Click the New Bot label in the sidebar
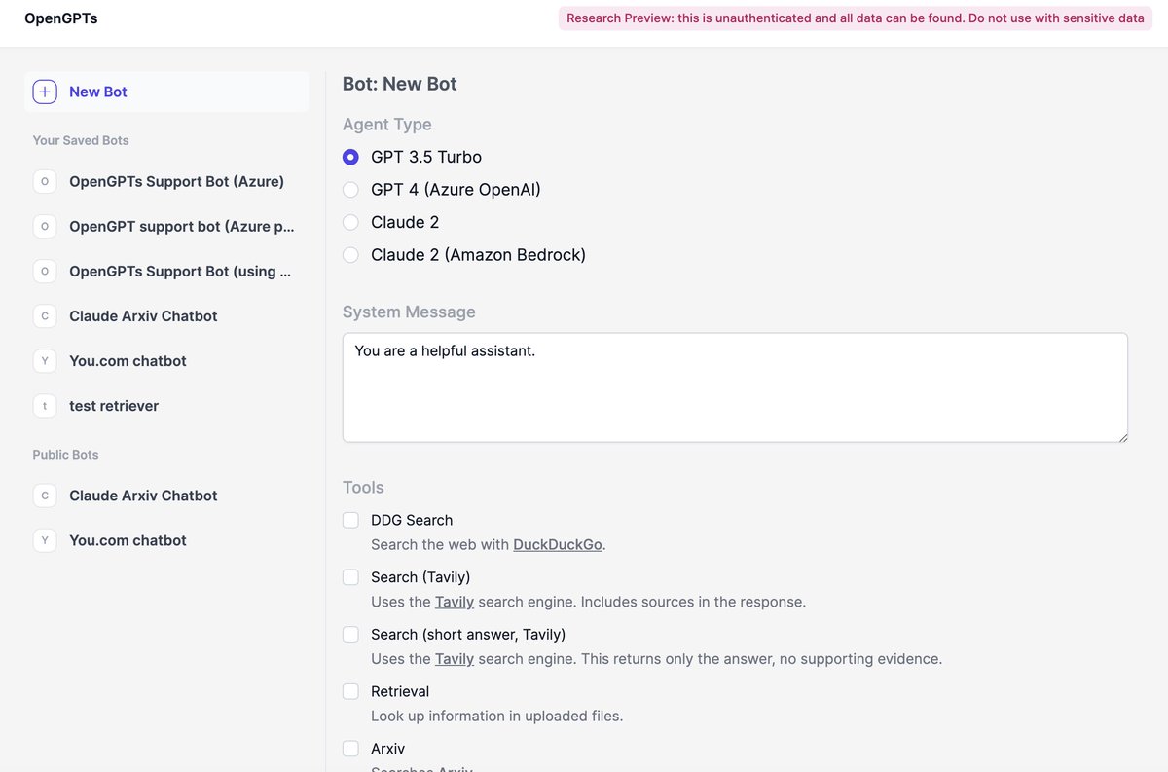This screenshot has width=1168, height=772. (x=98, y=92)
